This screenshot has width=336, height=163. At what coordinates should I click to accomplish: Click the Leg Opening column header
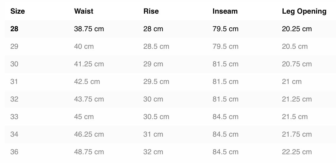(304, 11)
